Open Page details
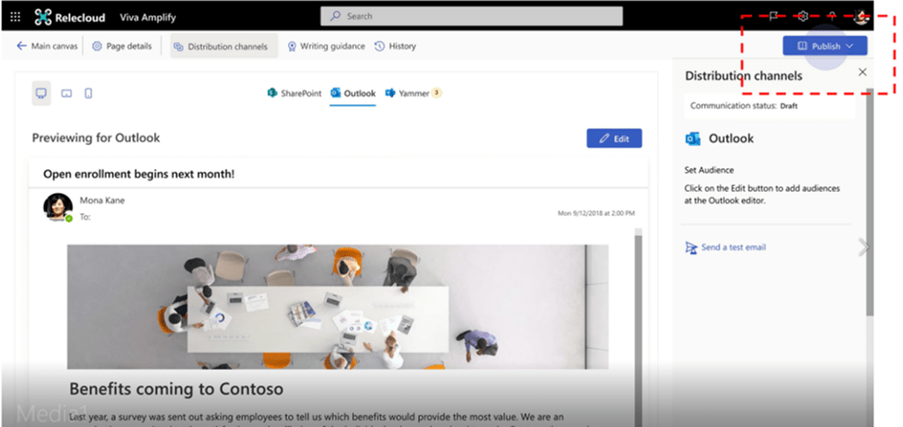903x427 pixels. (x=121, y=46)
